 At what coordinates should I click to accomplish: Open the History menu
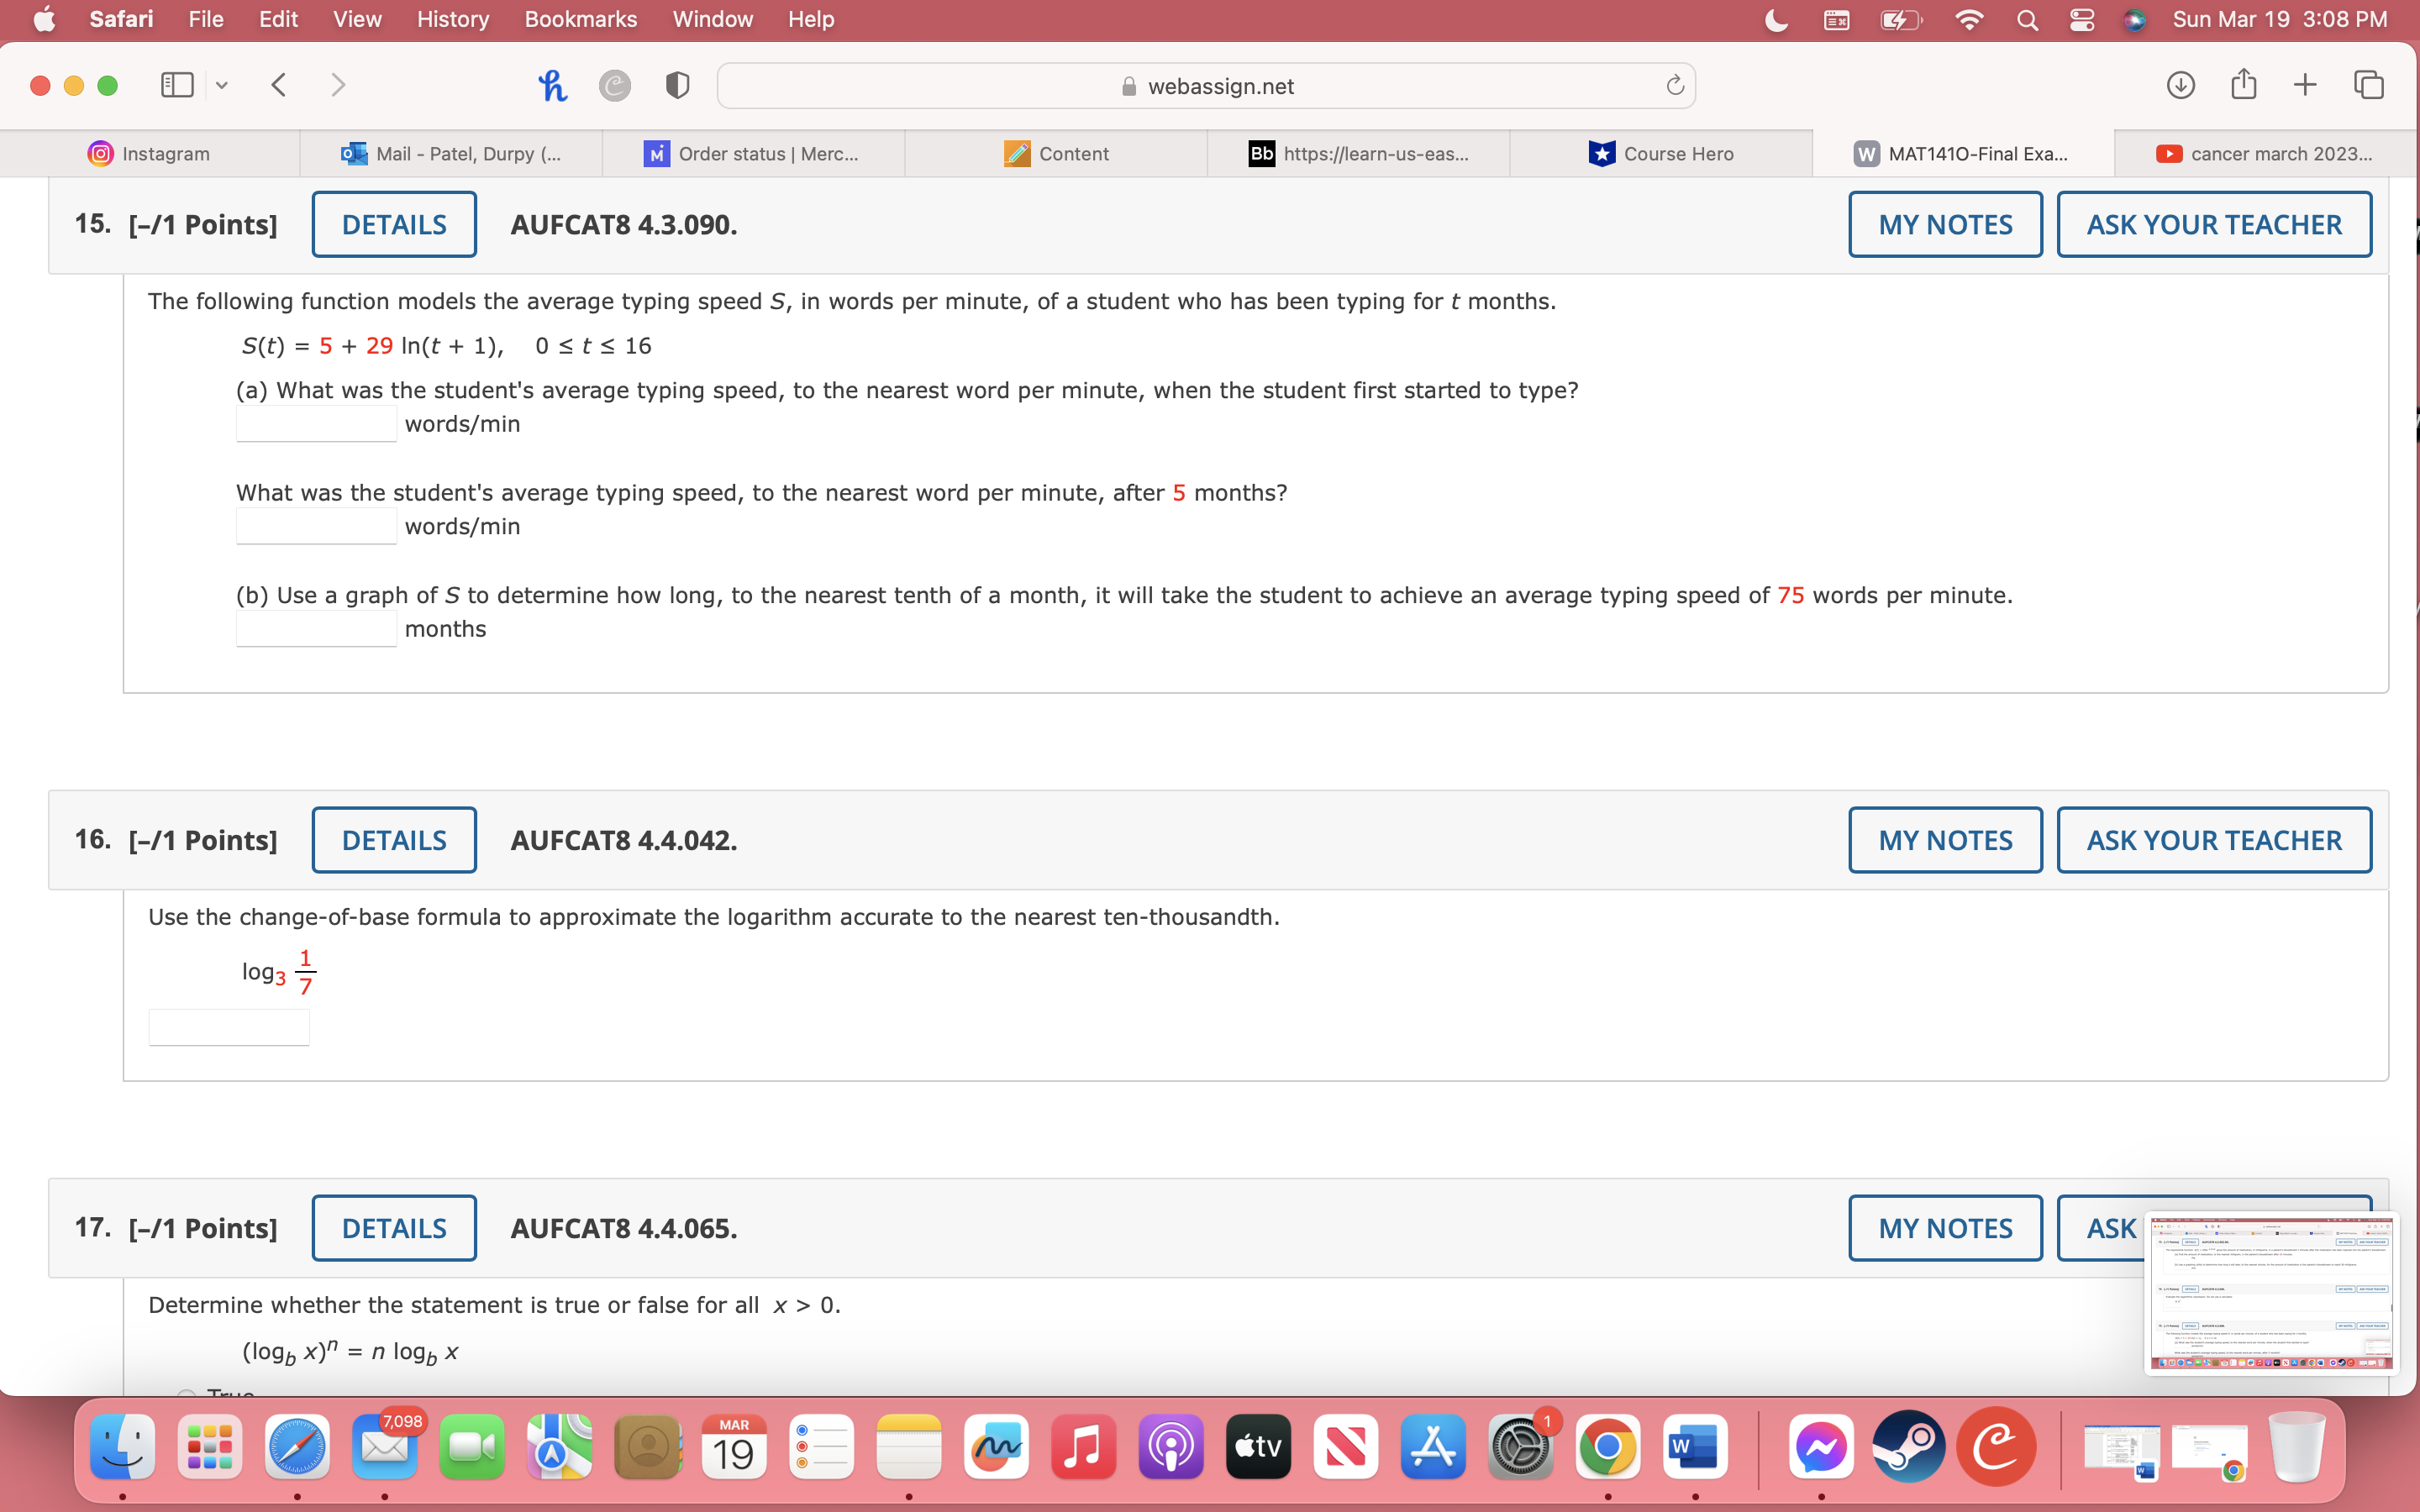[x=452, y=19]
